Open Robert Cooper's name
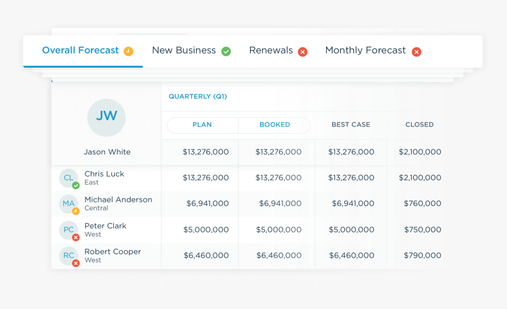The image size is (507, 309). point(113,251)
